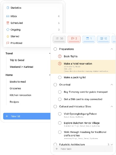Open the Trip to Seoul list
Viewport: 116px width, 155px height.
tap(17, 60)
